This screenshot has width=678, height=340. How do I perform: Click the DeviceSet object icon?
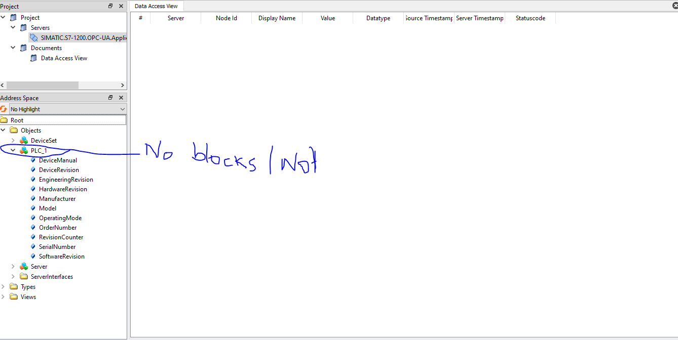[23, 141]
